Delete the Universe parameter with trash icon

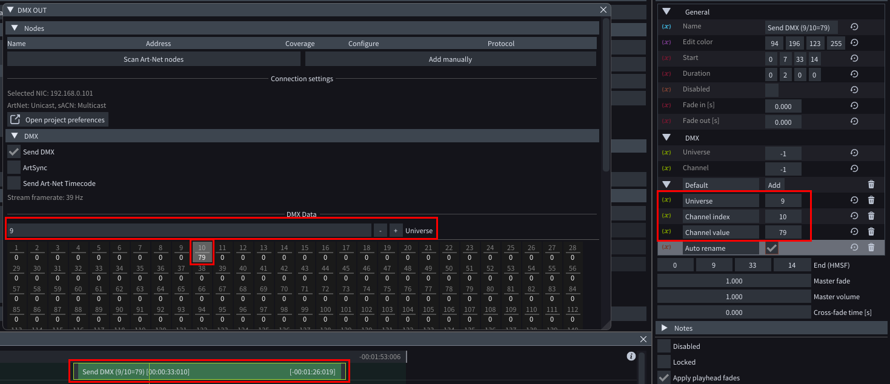click(871, 200)
